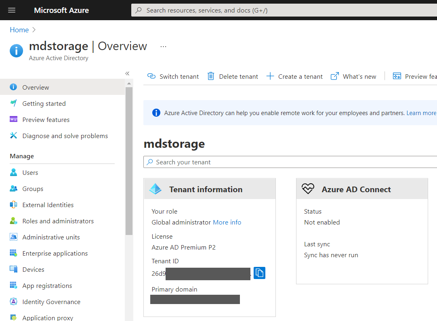
Task: Click the mdstorage Overview info icon
Action: click(17, 51)
